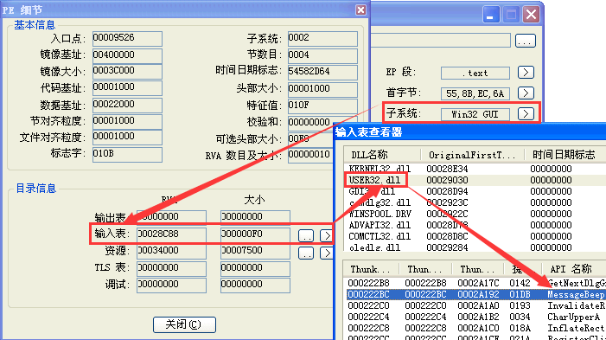The width and height of the screenshot is (606, 340).
Task: Click the arrow button next to EP 段
Action: tap(526, 73)
